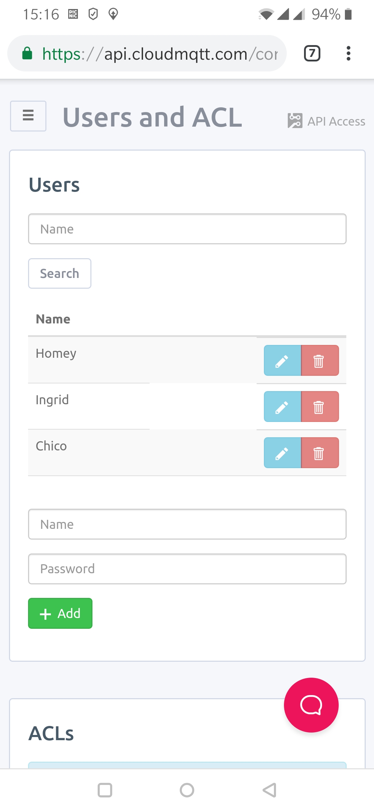Delete the Chico user
The width and height of the screenshot is (374, 812).
point(320,453)
